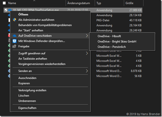Screen dimensions: 162x117
Task: Click the shield icon beside Als Administrator ausführen
Action: tap(14, 20)
